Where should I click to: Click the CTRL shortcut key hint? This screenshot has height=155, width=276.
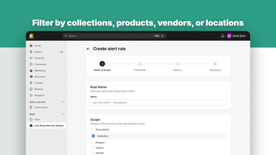point(157,36)
